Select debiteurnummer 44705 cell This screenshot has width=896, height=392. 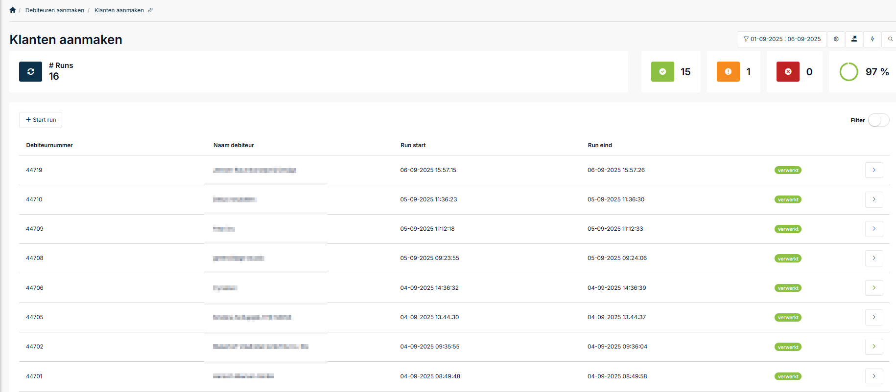(35, 317)
